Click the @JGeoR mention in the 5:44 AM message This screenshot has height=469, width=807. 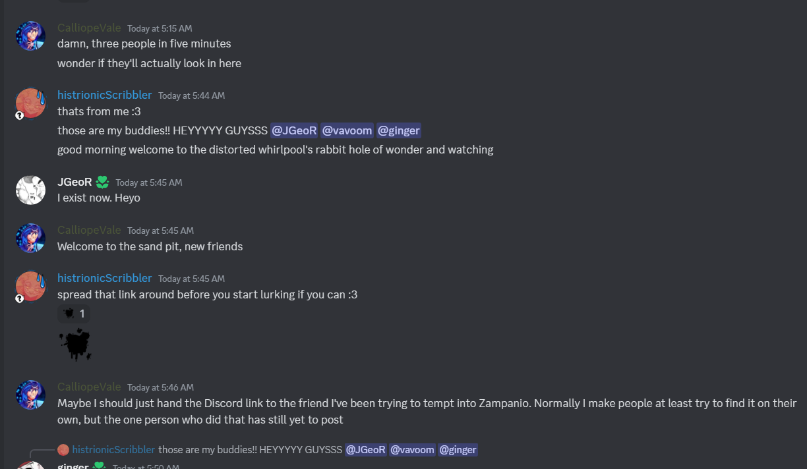click(294, 130)
